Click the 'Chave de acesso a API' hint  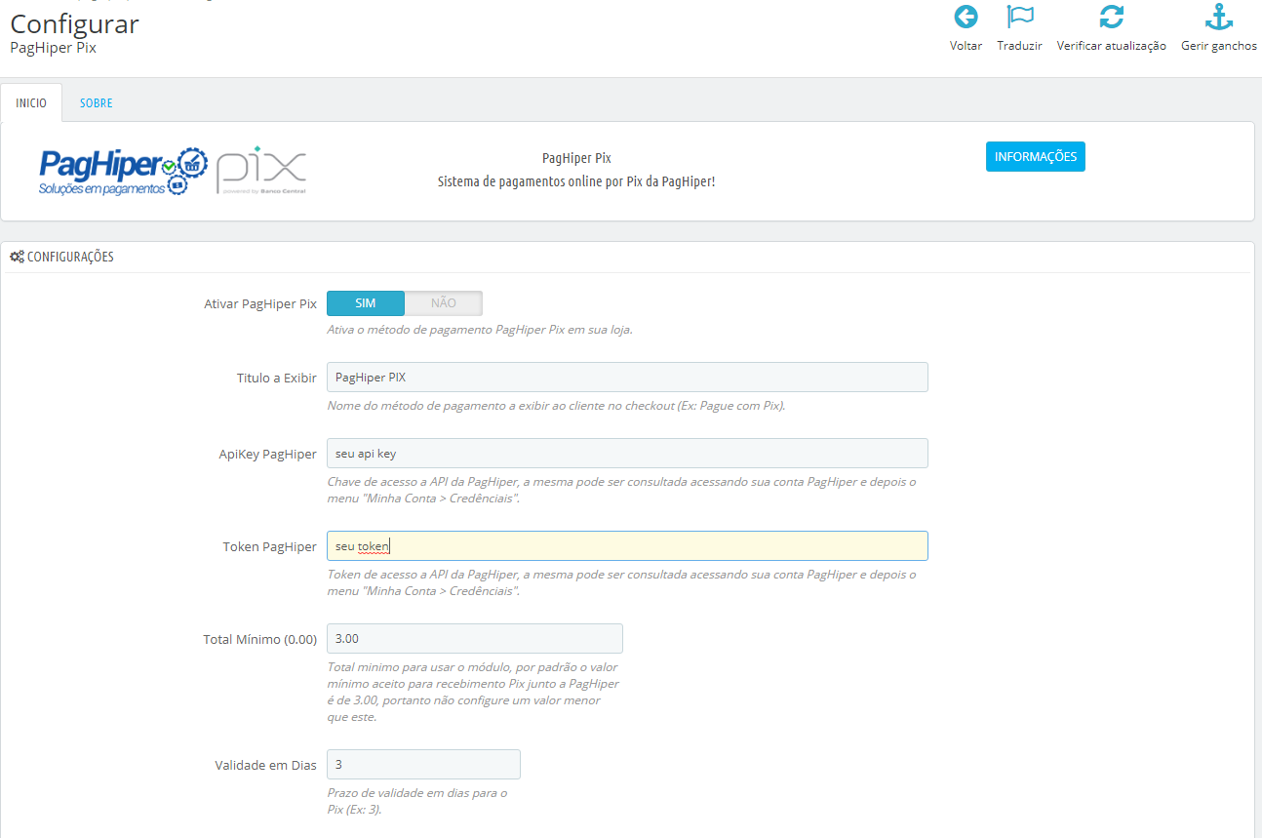pos(621,490)
